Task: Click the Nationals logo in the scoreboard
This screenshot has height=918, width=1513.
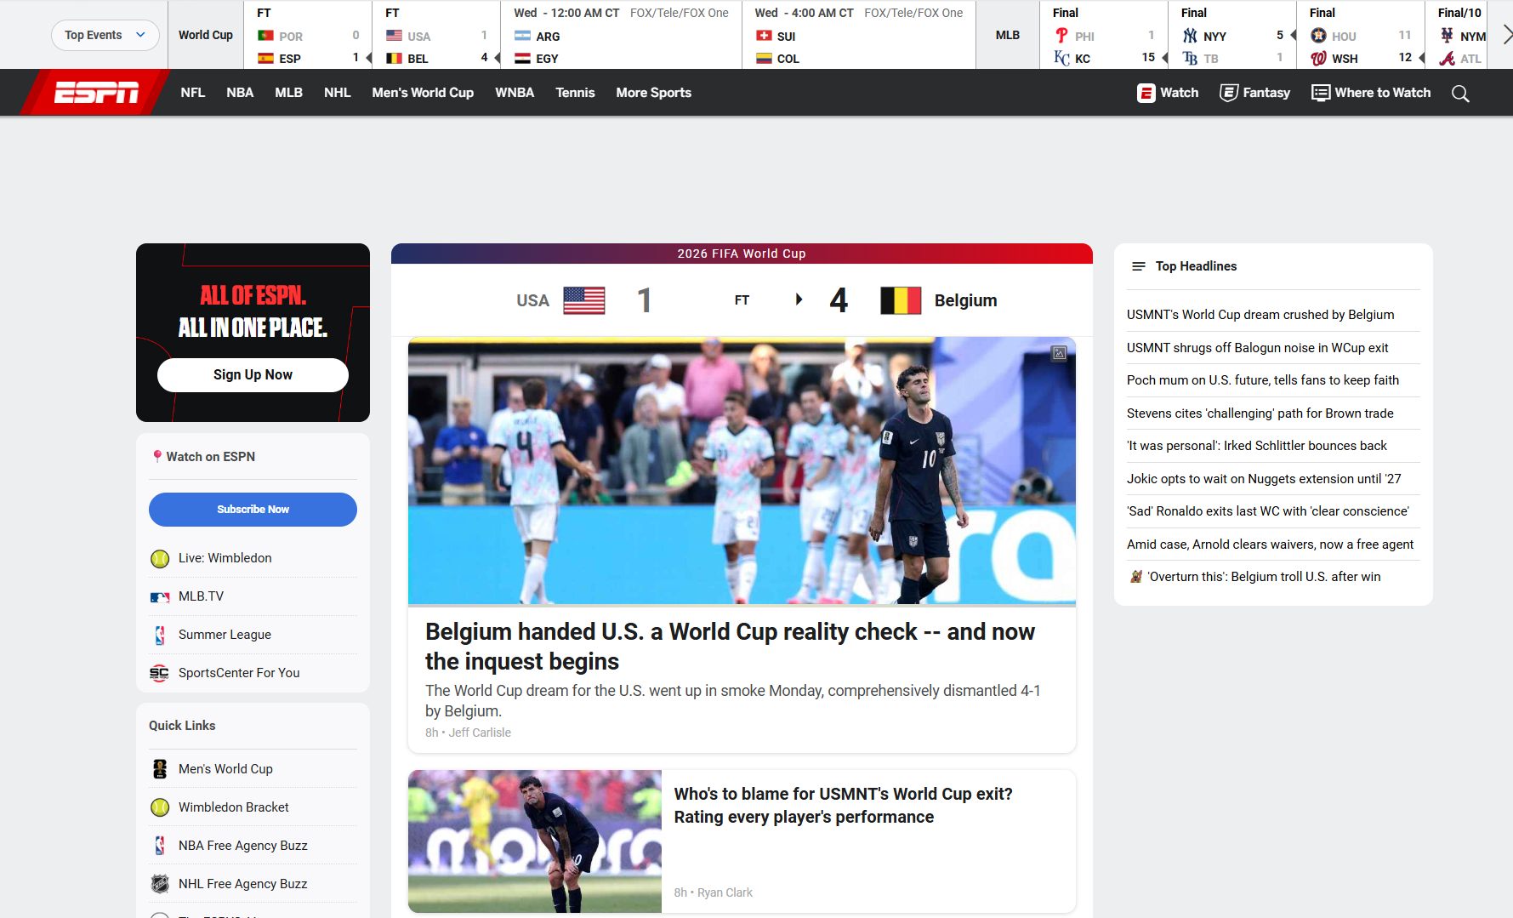Action: (1318, 58)
